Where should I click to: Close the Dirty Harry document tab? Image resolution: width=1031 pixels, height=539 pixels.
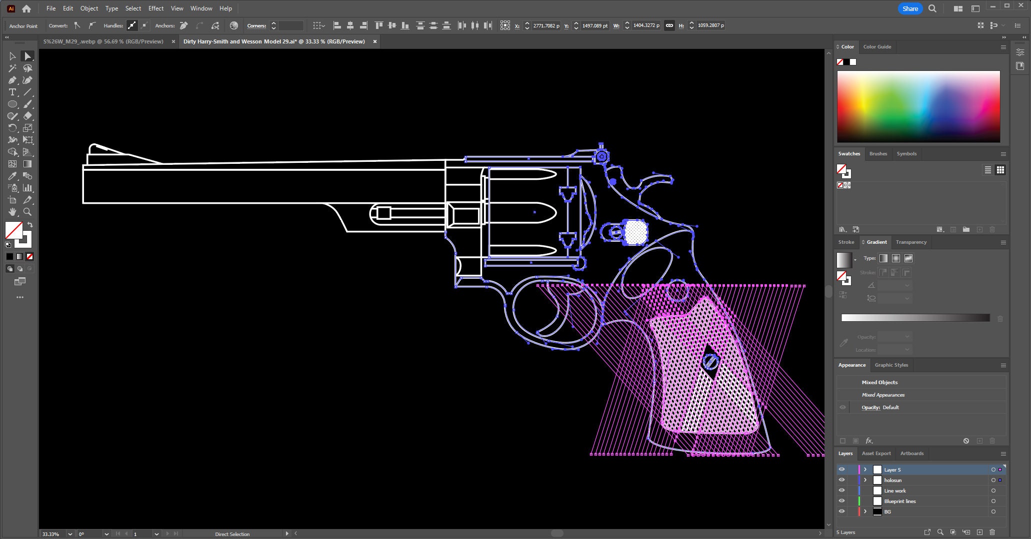pos(375,41)
